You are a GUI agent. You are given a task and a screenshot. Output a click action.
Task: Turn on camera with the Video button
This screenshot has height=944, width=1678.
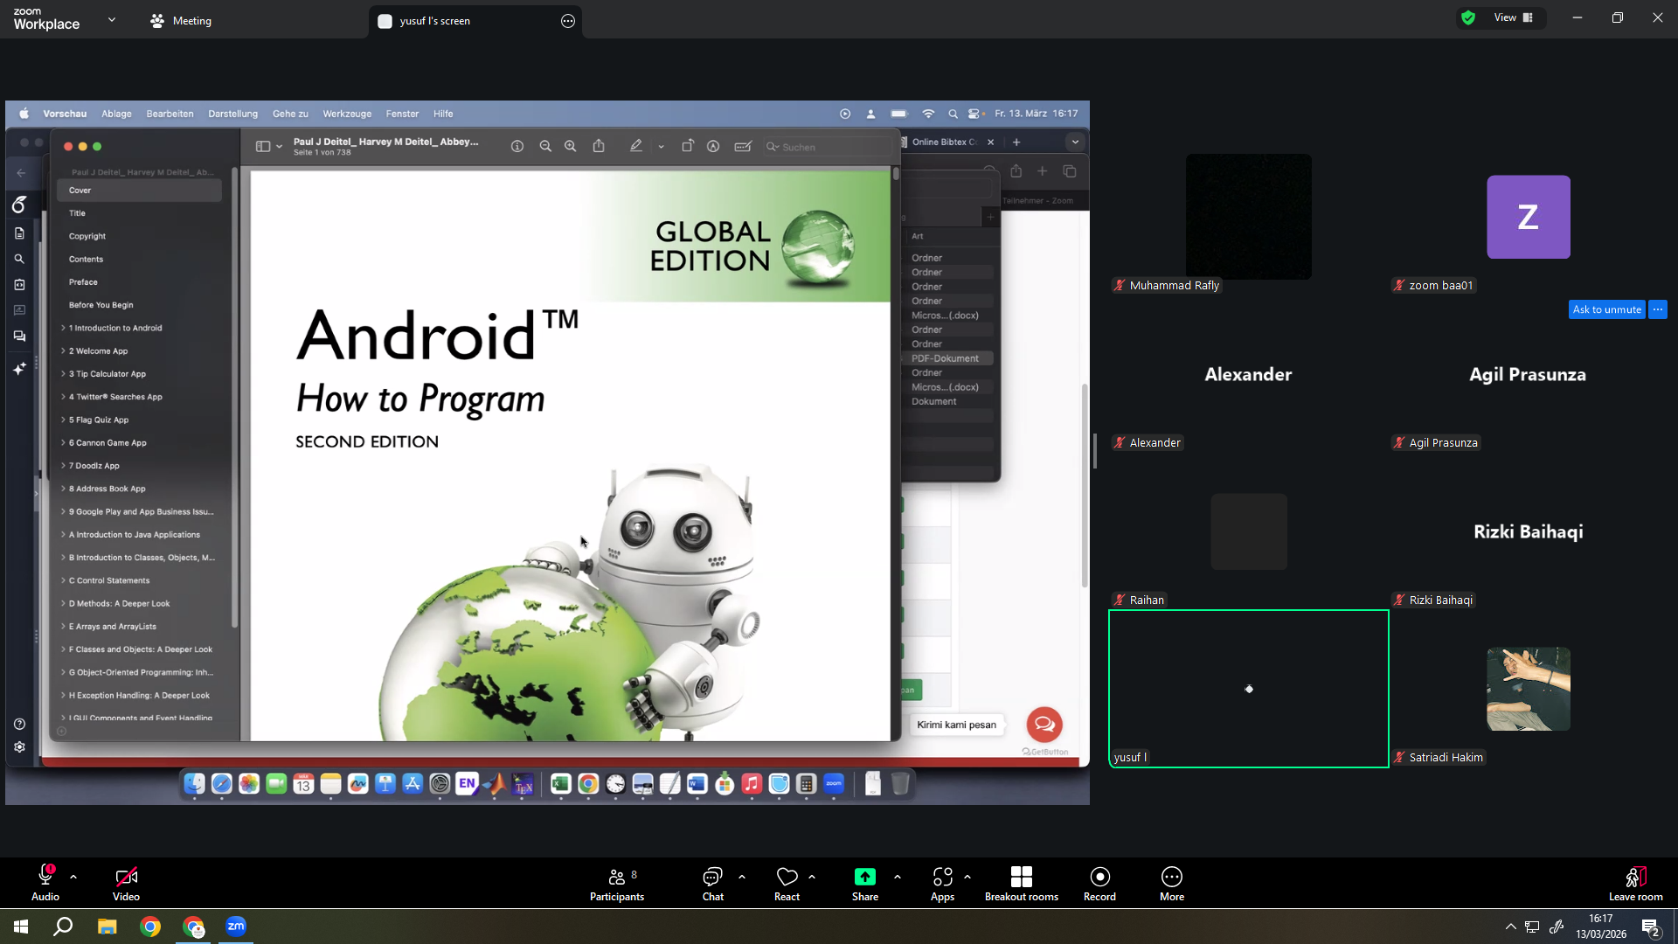(126, 884)
